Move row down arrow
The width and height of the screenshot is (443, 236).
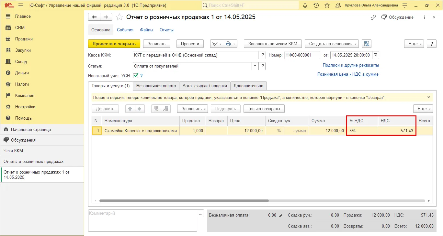[x=140, y=109]
